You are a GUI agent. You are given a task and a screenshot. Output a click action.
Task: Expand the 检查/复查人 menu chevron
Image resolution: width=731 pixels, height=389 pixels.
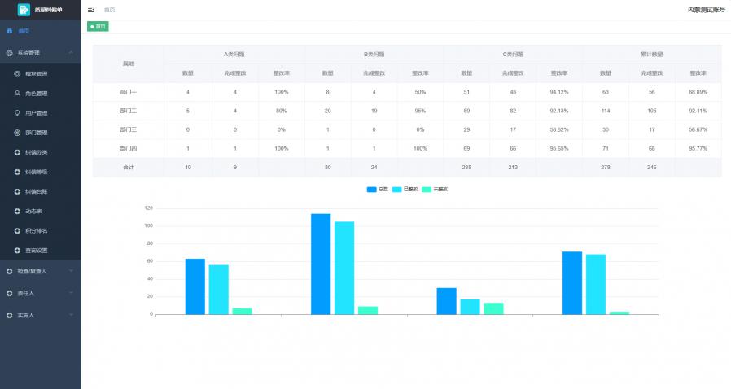click(x=71, y=271)
